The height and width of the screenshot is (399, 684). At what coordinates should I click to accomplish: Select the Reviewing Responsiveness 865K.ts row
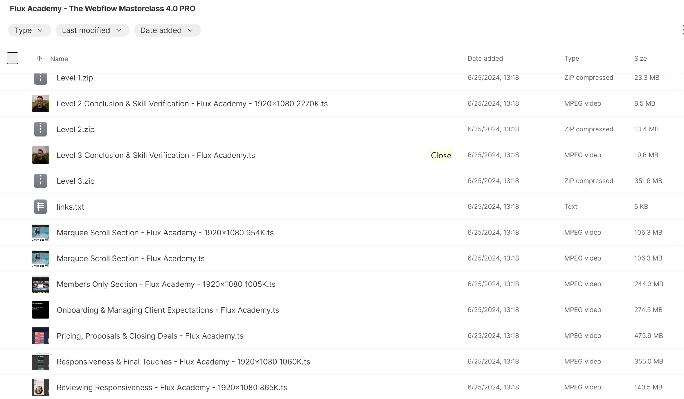tap(172, 387)
